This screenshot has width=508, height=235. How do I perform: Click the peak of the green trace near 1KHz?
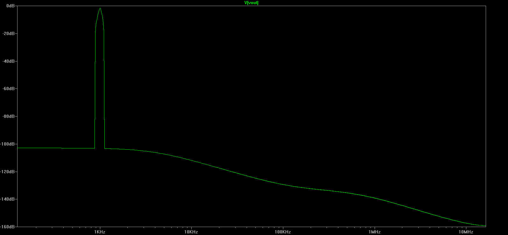[x=100, y=8]
